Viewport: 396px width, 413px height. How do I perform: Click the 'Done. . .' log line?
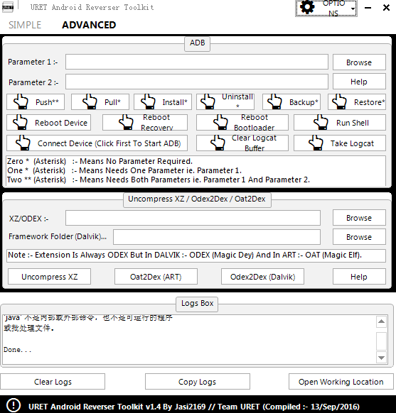17,350
